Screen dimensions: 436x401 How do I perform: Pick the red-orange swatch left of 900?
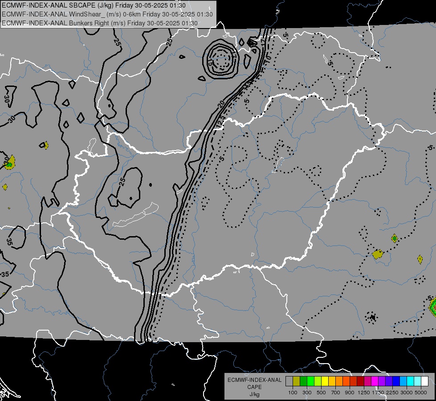(x=346, y=381)
